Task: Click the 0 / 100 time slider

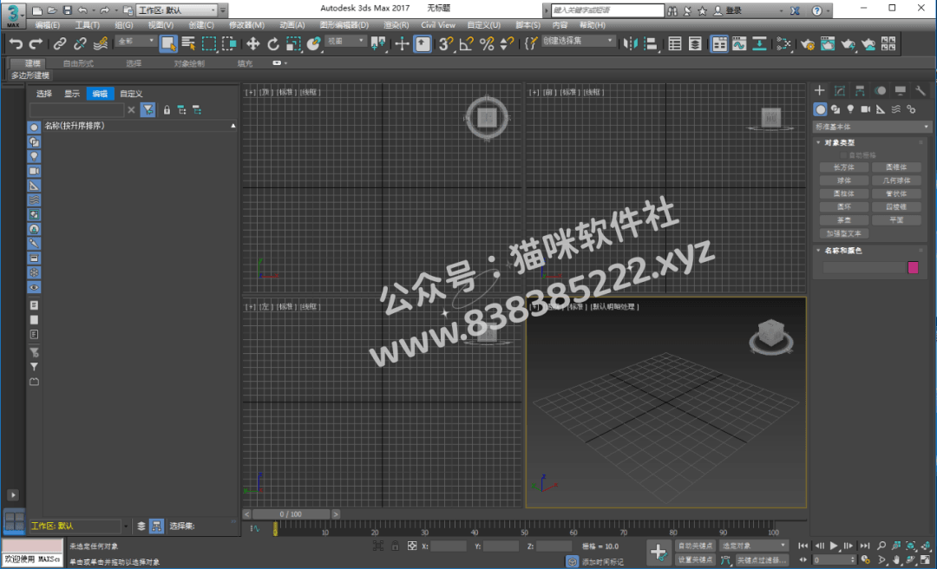Action: coord(291,514)
